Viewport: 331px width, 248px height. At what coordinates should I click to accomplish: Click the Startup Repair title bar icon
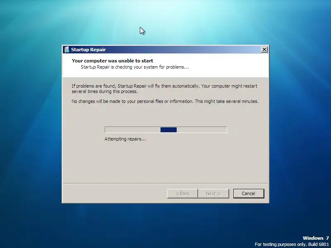point(67,50)
